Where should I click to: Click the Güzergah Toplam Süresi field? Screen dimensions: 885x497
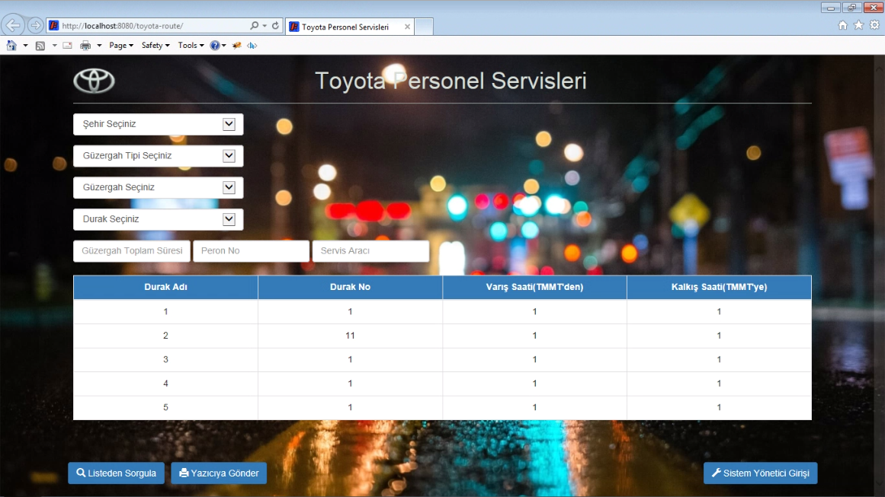click(132, 250)
